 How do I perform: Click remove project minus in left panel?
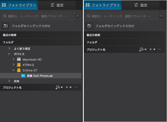76,87
